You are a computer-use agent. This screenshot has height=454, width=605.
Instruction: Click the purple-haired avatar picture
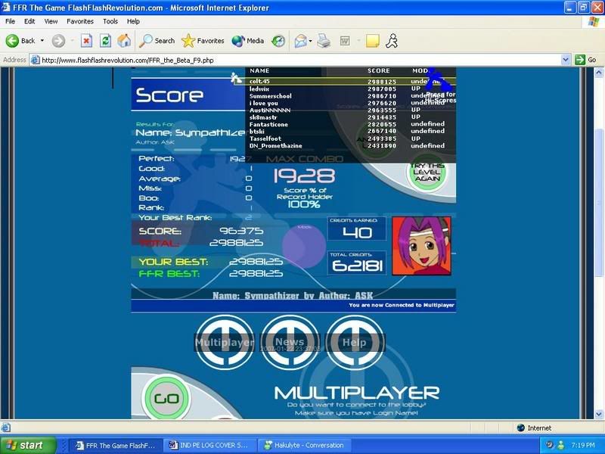pyautogui.click(x=421, y=246)
